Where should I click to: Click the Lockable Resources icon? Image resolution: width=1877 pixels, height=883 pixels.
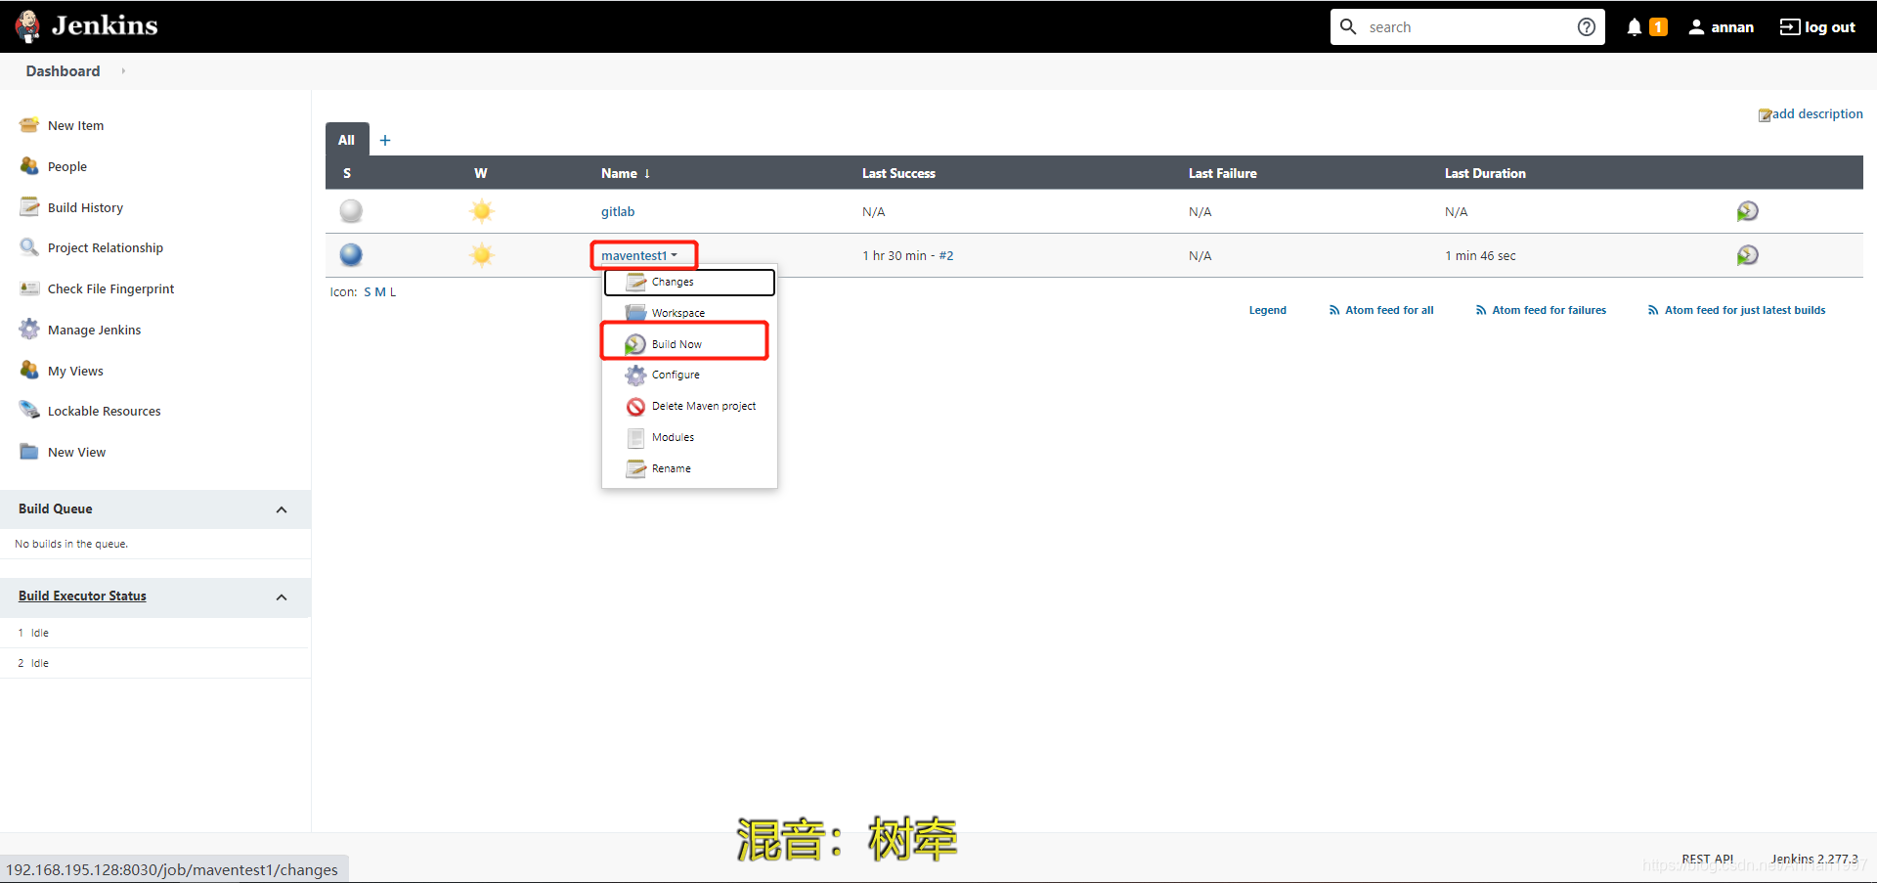click(x=29, y=411)
